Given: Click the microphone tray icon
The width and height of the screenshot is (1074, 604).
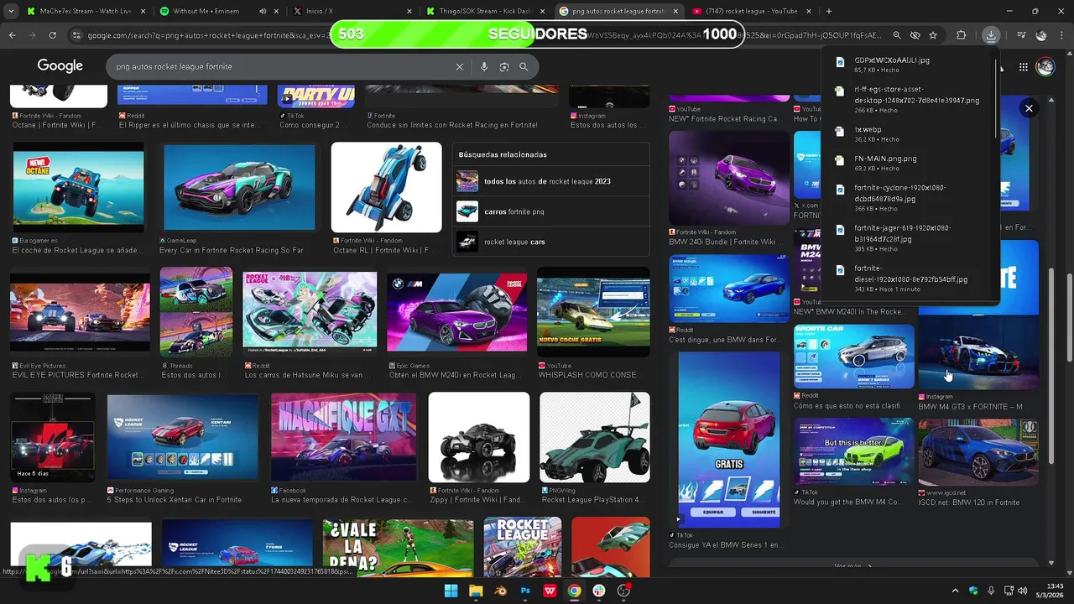Looking at the screenshot, I should click(x=992, y=591).
